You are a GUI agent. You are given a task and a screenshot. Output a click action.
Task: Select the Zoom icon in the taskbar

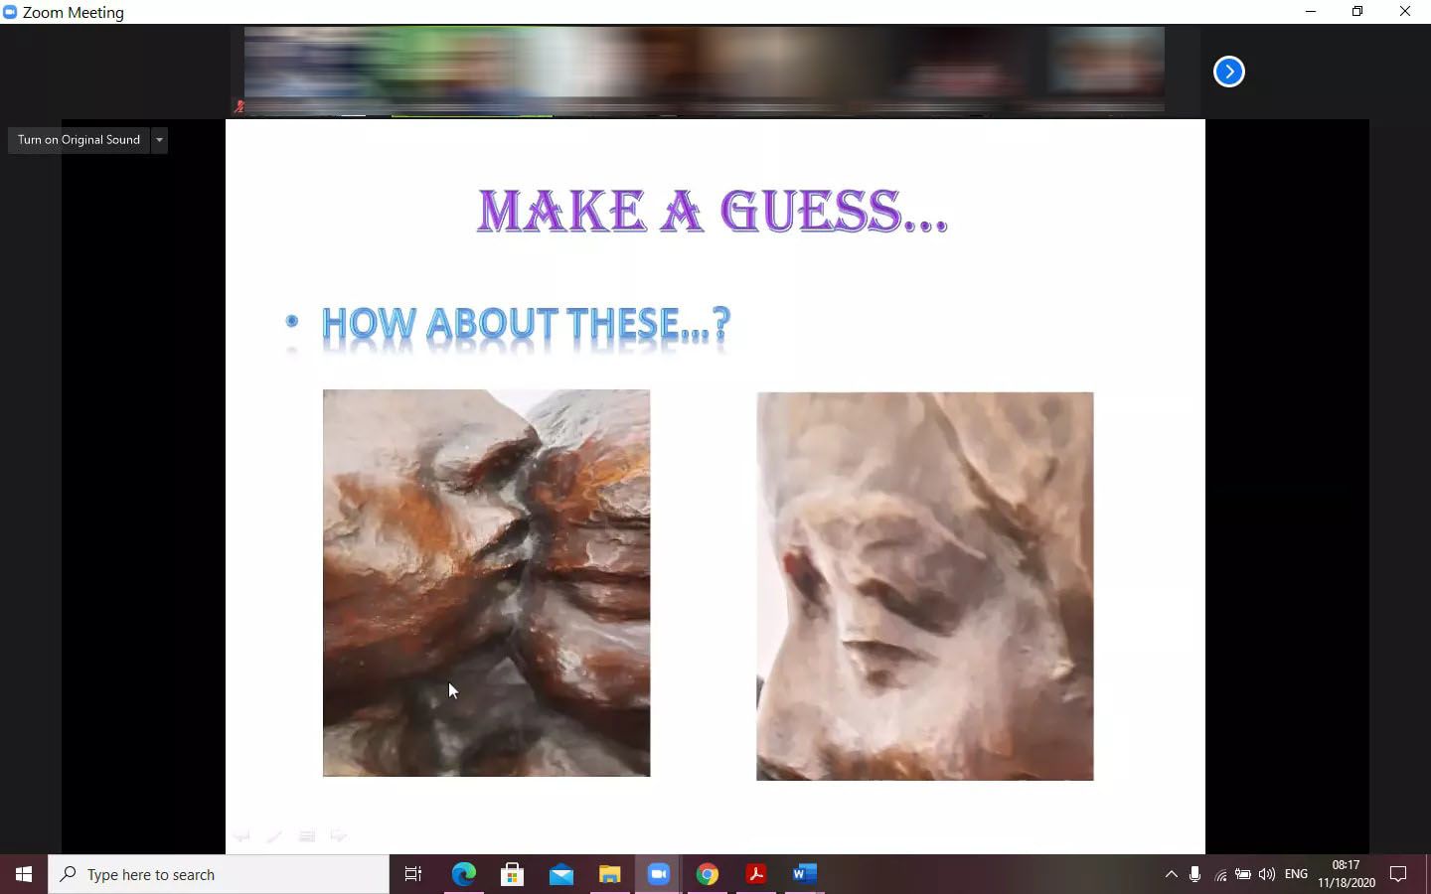pos(658,874)
